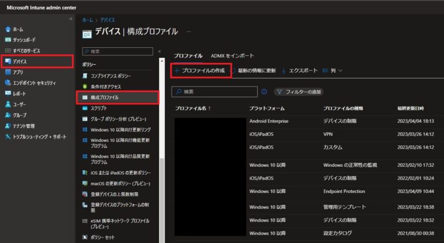
Task: Click the 登録デバイスのプラットフォームの制限 icon
Action: point(84,204)
